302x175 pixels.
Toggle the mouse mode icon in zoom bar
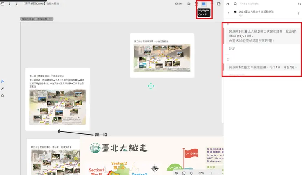[x=191, y=173]
